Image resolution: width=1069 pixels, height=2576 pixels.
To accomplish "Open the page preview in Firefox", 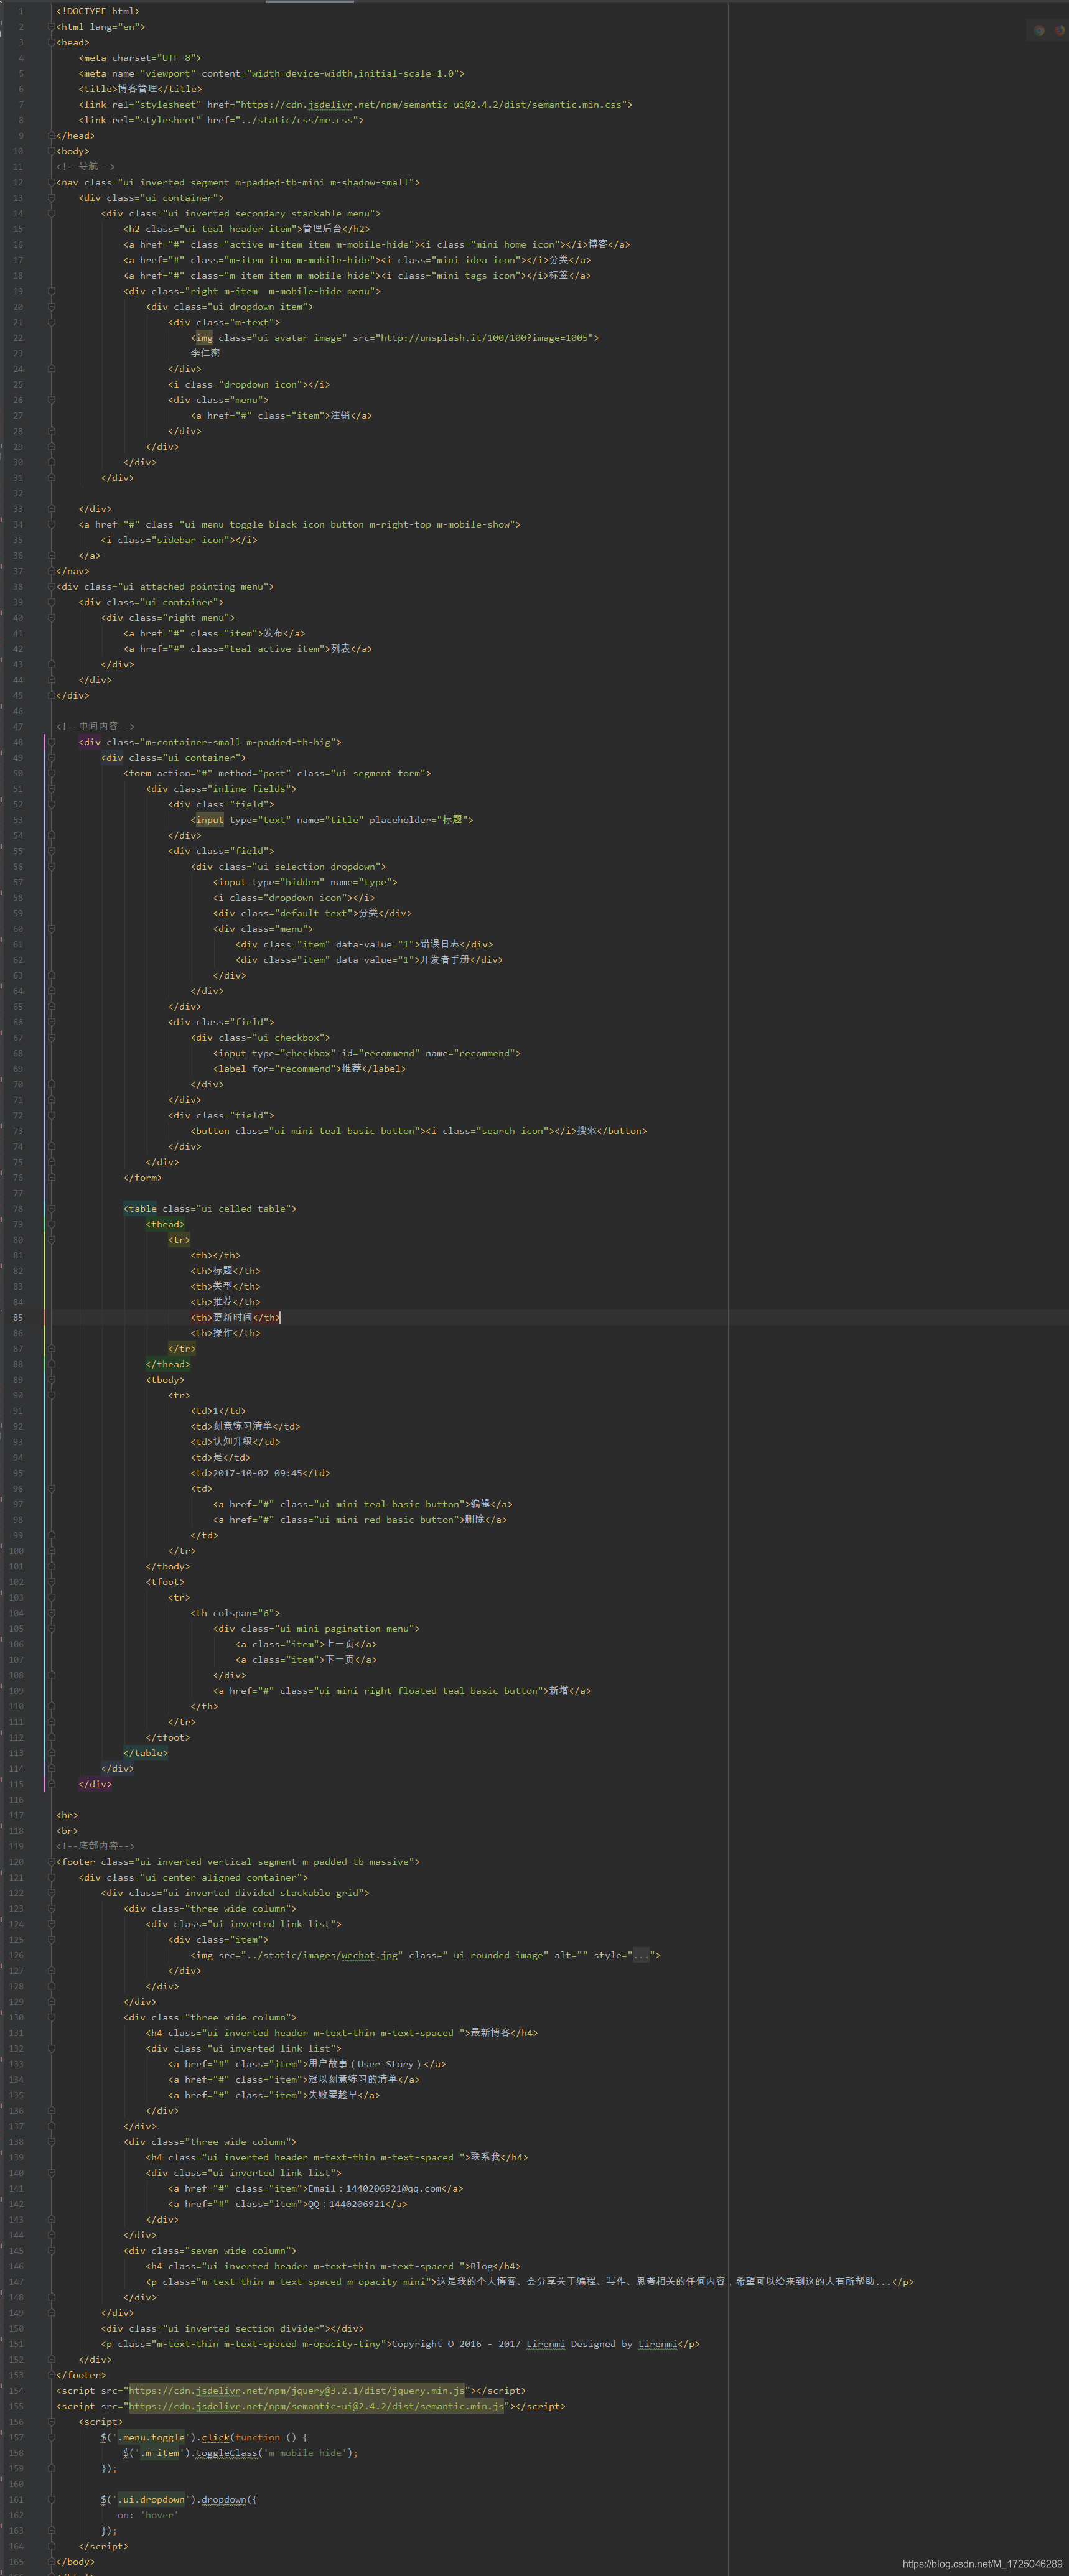I will (1059, 31).
